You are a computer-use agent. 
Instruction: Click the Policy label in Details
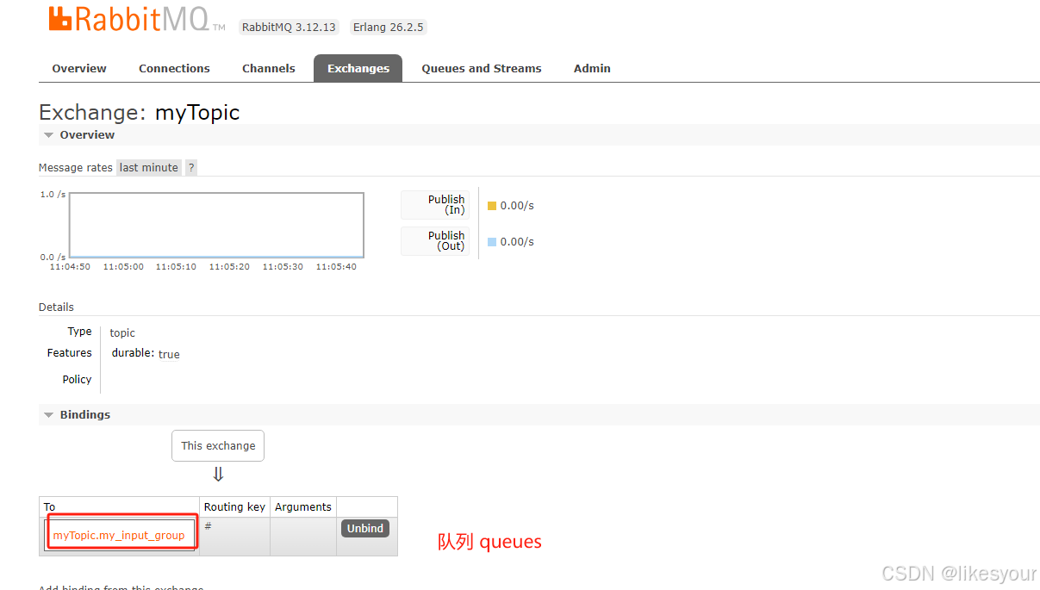(x=77, y=379)
